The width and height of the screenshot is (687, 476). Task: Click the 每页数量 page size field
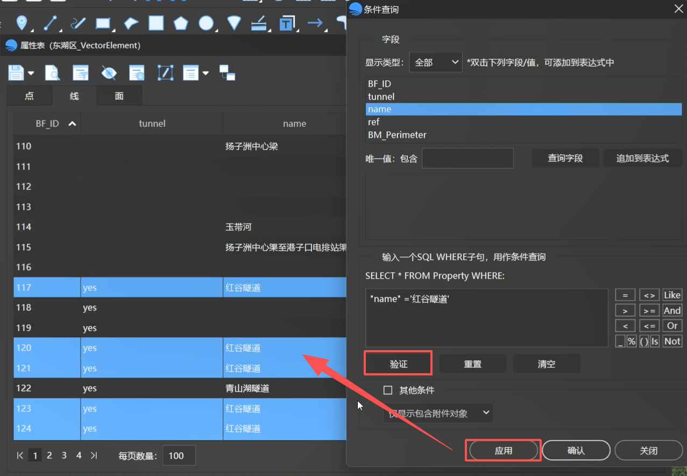[179, 456]
